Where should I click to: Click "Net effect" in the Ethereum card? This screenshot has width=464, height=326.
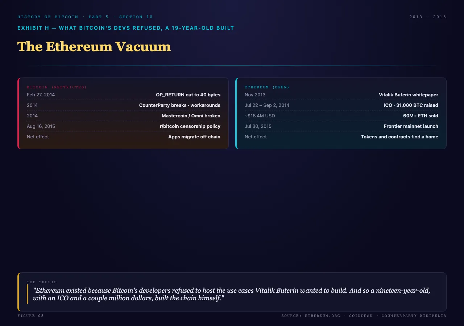tap(256, 137)
